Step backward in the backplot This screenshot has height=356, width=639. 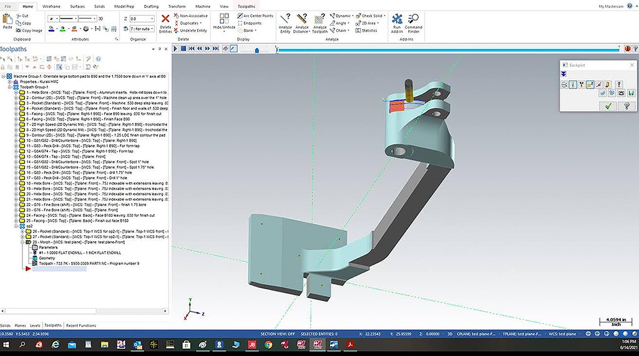pyautogui.click(x=200, y=49)
